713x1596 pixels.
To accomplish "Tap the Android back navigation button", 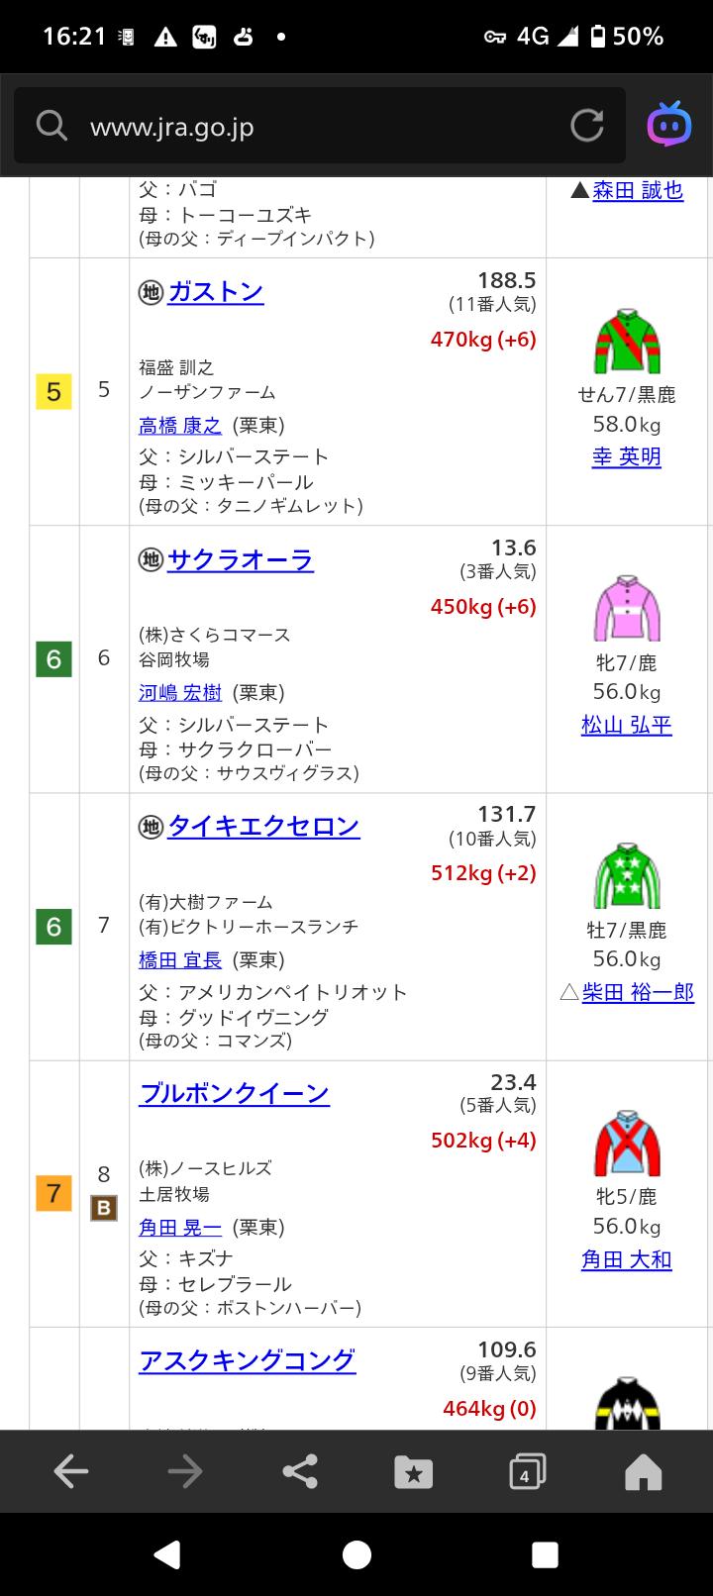I will tap(167, 1554).
